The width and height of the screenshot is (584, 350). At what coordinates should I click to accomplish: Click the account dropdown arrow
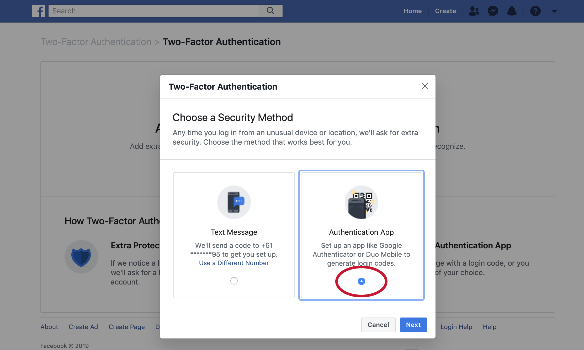(x=554, y=11)
